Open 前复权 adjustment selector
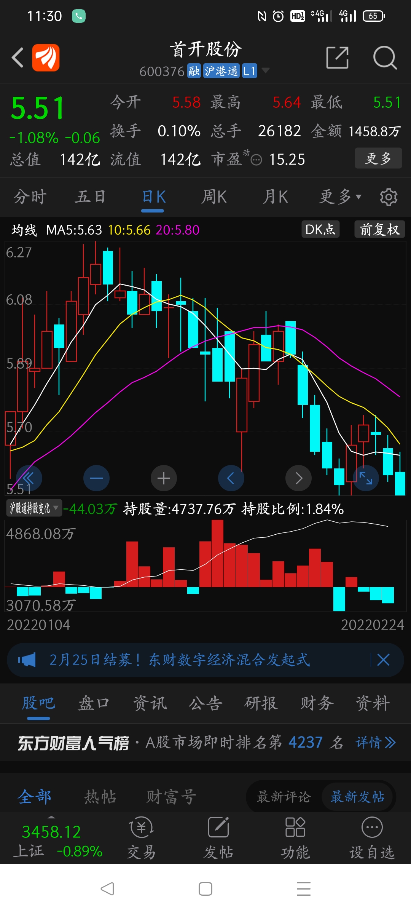The image size is (411, 914). [379, 229]
